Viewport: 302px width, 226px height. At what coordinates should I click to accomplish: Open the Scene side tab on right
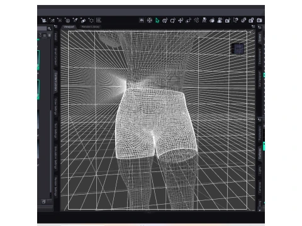point(260,38)
